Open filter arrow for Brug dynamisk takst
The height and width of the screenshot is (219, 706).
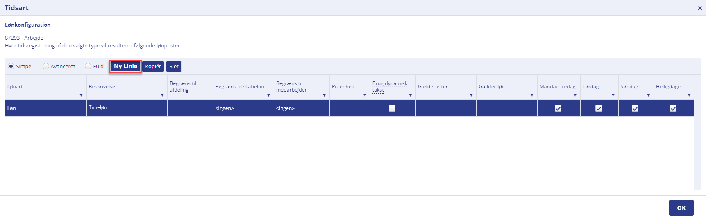coord(411,96)
